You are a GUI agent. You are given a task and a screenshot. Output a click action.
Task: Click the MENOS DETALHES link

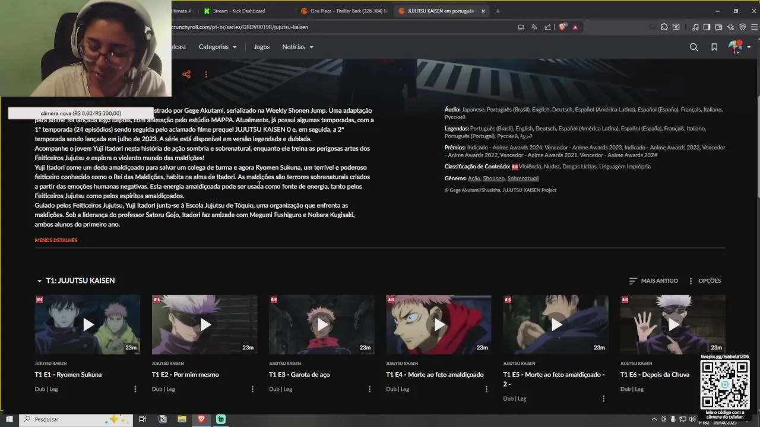click(x=56, y=240)
